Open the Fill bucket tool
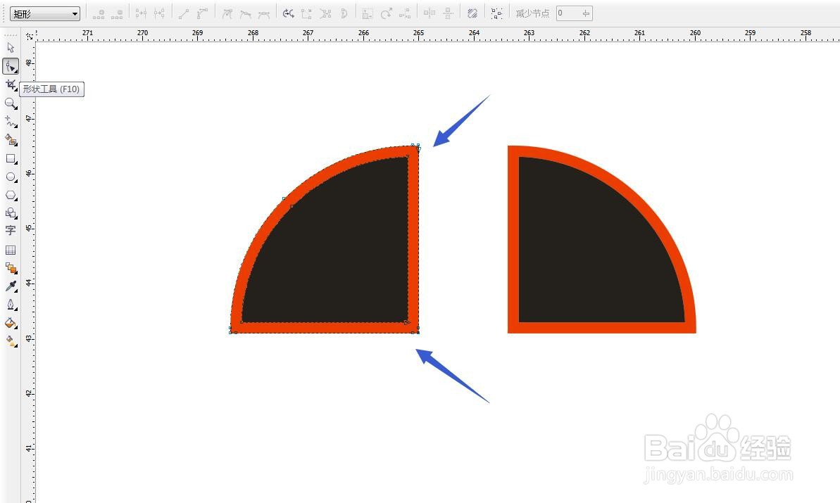 pyautogui.click(x=11, y=323)
